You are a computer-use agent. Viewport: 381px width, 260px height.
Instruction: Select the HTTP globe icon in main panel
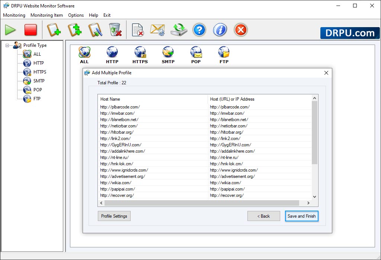click(112, 55)
